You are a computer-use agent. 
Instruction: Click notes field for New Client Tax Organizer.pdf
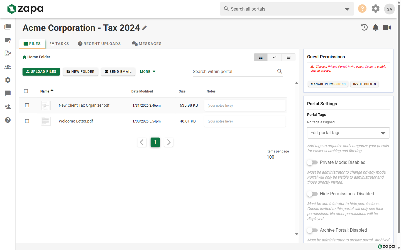(245, 105)
